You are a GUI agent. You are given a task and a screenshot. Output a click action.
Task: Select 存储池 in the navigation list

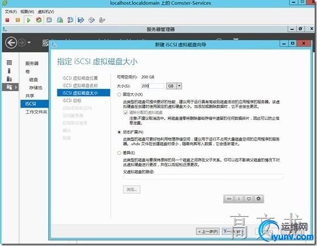pyautogui.click(x=36, y=88)
